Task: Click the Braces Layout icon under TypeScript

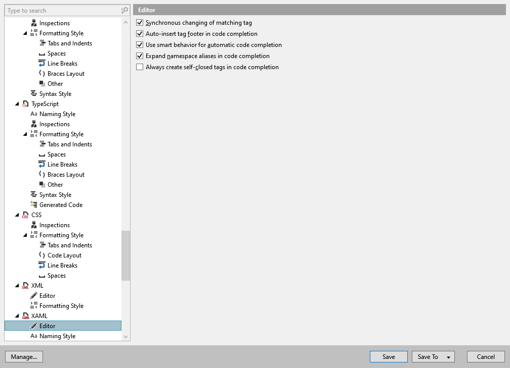Action: coord(41,174)
